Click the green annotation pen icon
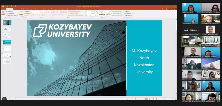Screen dimensions: 222x106 pyautogui.click(x=4, y=99)
